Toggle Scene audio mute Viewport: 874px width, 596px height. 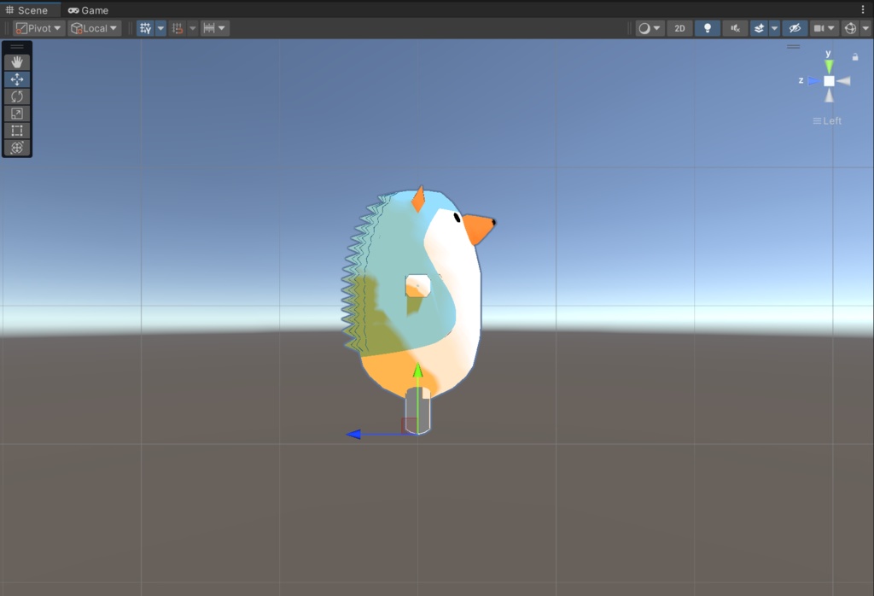click(735, 28)
